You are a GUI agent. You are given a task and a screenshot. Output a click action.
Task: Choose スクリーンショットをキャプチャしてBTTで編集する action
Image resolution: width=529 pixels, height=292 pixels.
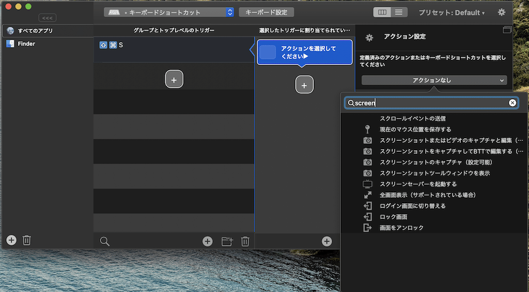(434, 151)
